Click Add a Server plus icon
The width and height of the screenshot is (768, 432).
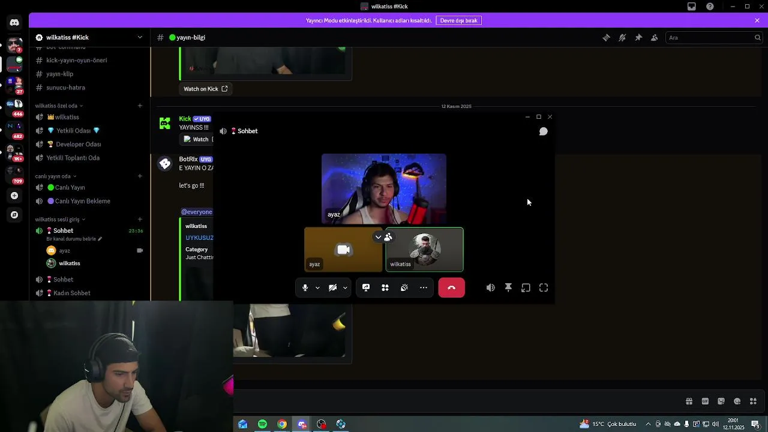click(14, 196)
